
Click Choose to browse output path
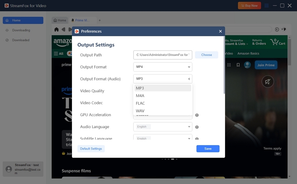[x=206, y=55]
